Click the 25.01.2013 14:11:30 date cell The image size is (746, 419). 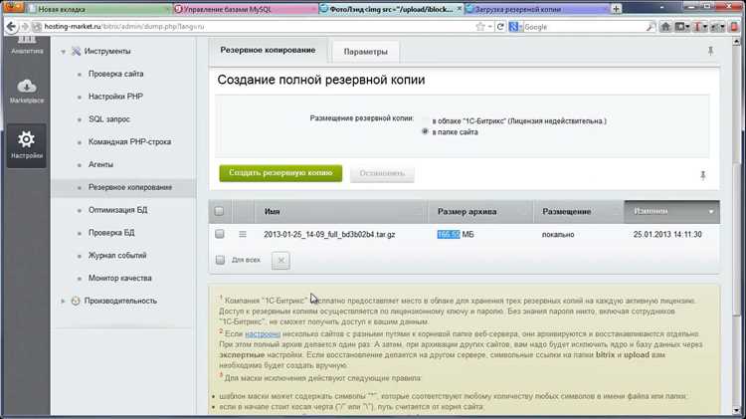coord(667,234)
